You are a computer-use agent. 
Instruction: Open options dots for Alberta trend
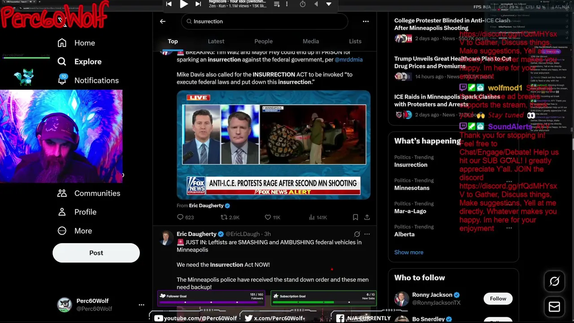(509, 228)
